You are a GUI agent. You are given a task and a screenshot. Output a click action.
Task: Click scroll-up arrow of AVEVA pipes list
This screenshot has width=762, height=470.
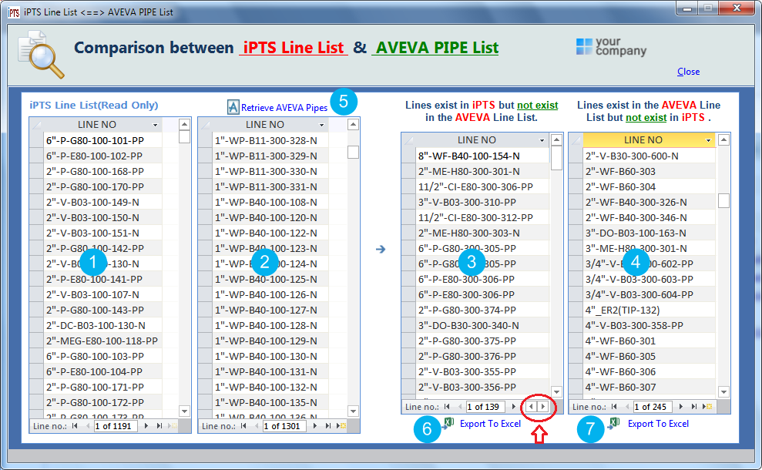pos(354,124)
